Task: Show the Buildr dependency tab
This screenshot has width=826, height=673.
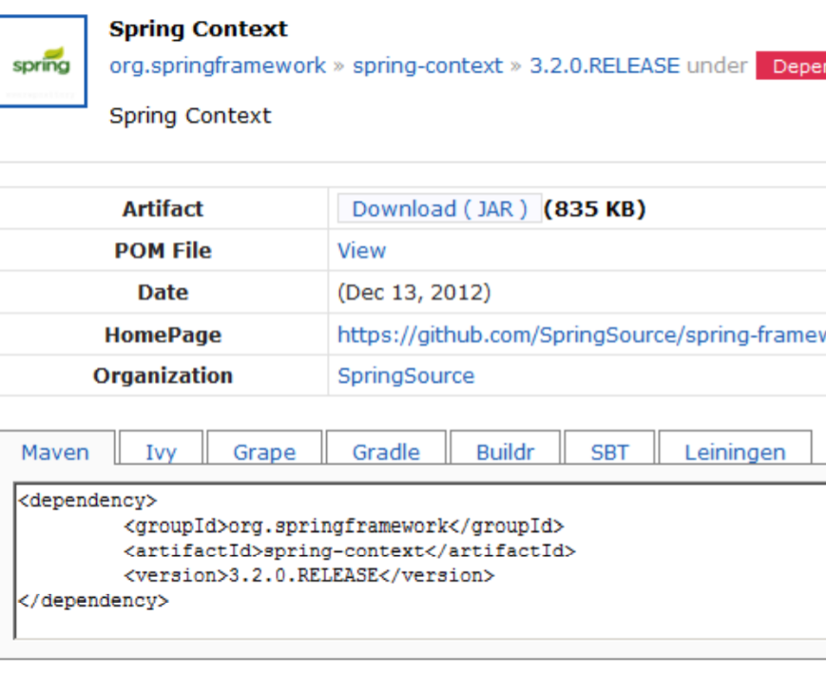Action: (x=505, y=452)
